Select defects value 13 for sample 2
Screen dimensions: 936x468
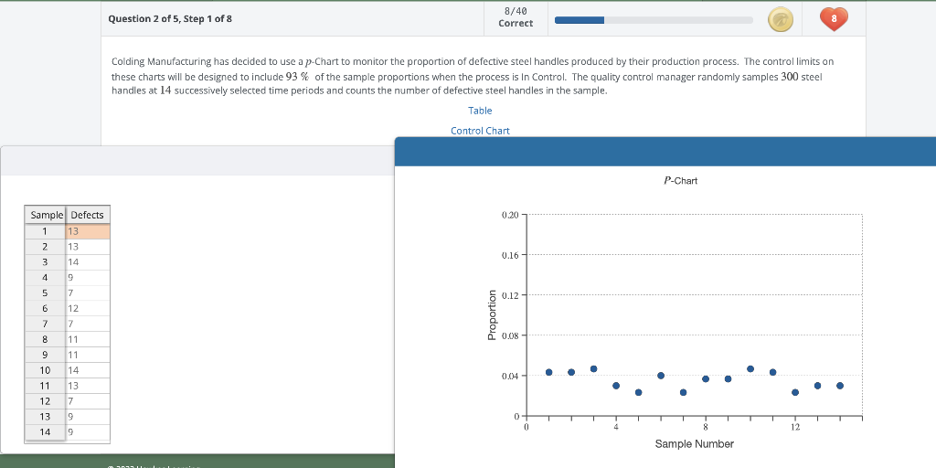coord(88,247)
